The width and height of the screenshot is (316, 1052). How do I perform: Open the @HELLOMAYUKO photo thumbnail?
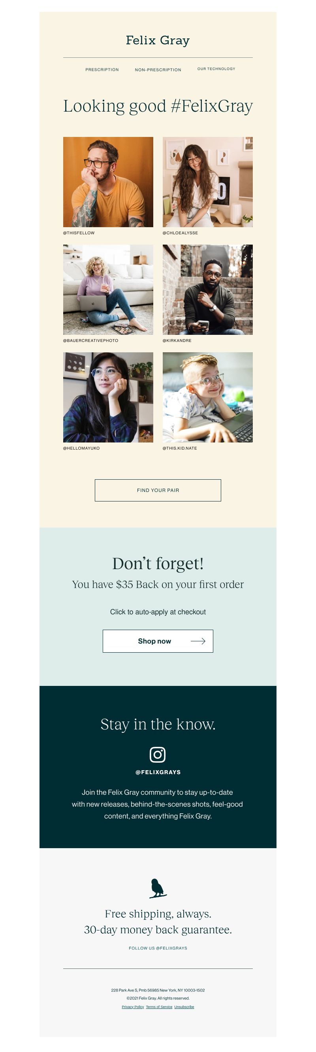click(x=108, y=397)
